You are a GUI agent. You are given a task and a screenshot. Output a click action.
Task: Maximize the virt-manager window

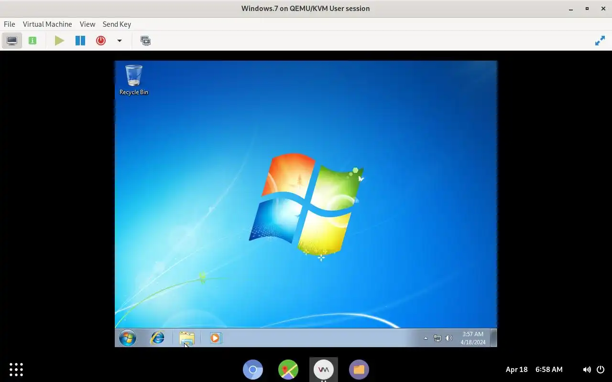(587, 9)
